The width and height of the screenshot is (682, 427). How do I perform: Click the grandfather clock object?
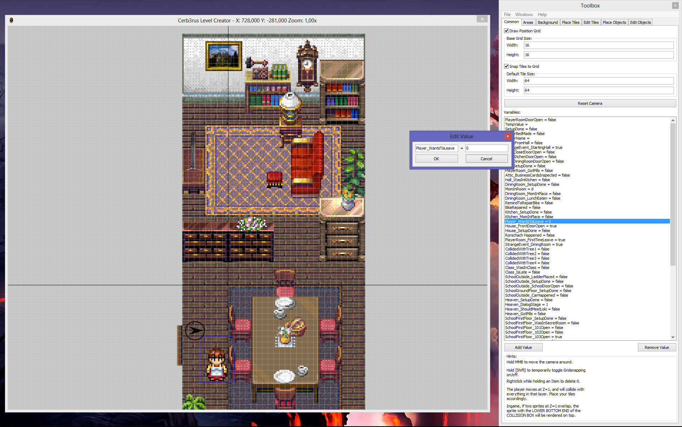pyautogui.click(x=307, y=64)
